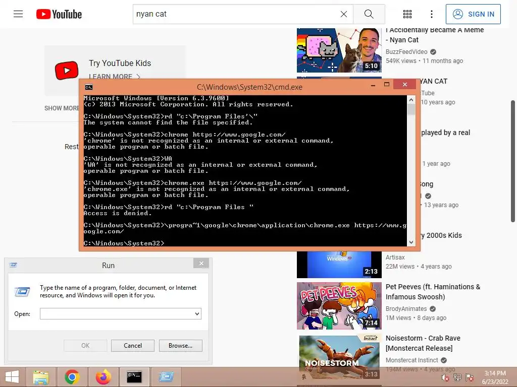Click the YouTube page vertical scrollbar
This screenshot has width=517, height=387.
tap(513, 161)
